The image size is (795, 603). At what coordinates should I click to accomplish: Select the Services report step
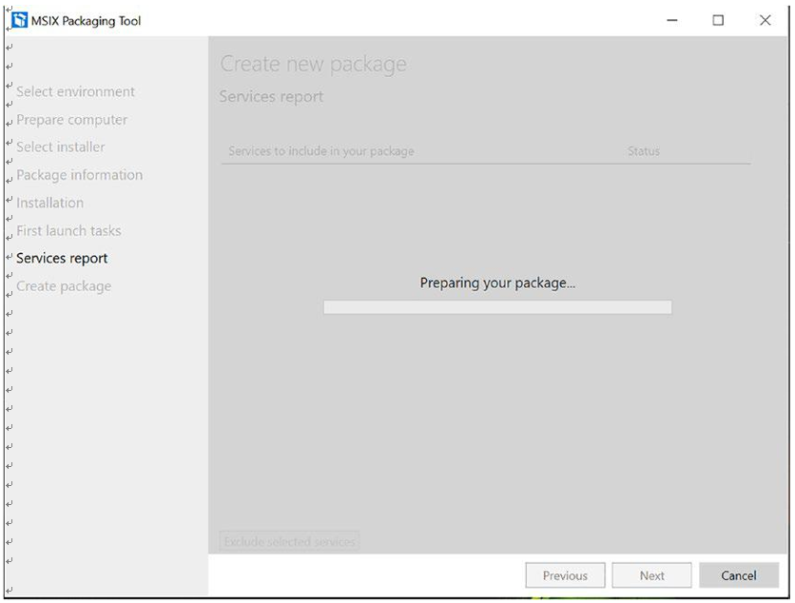pos(62,258)
